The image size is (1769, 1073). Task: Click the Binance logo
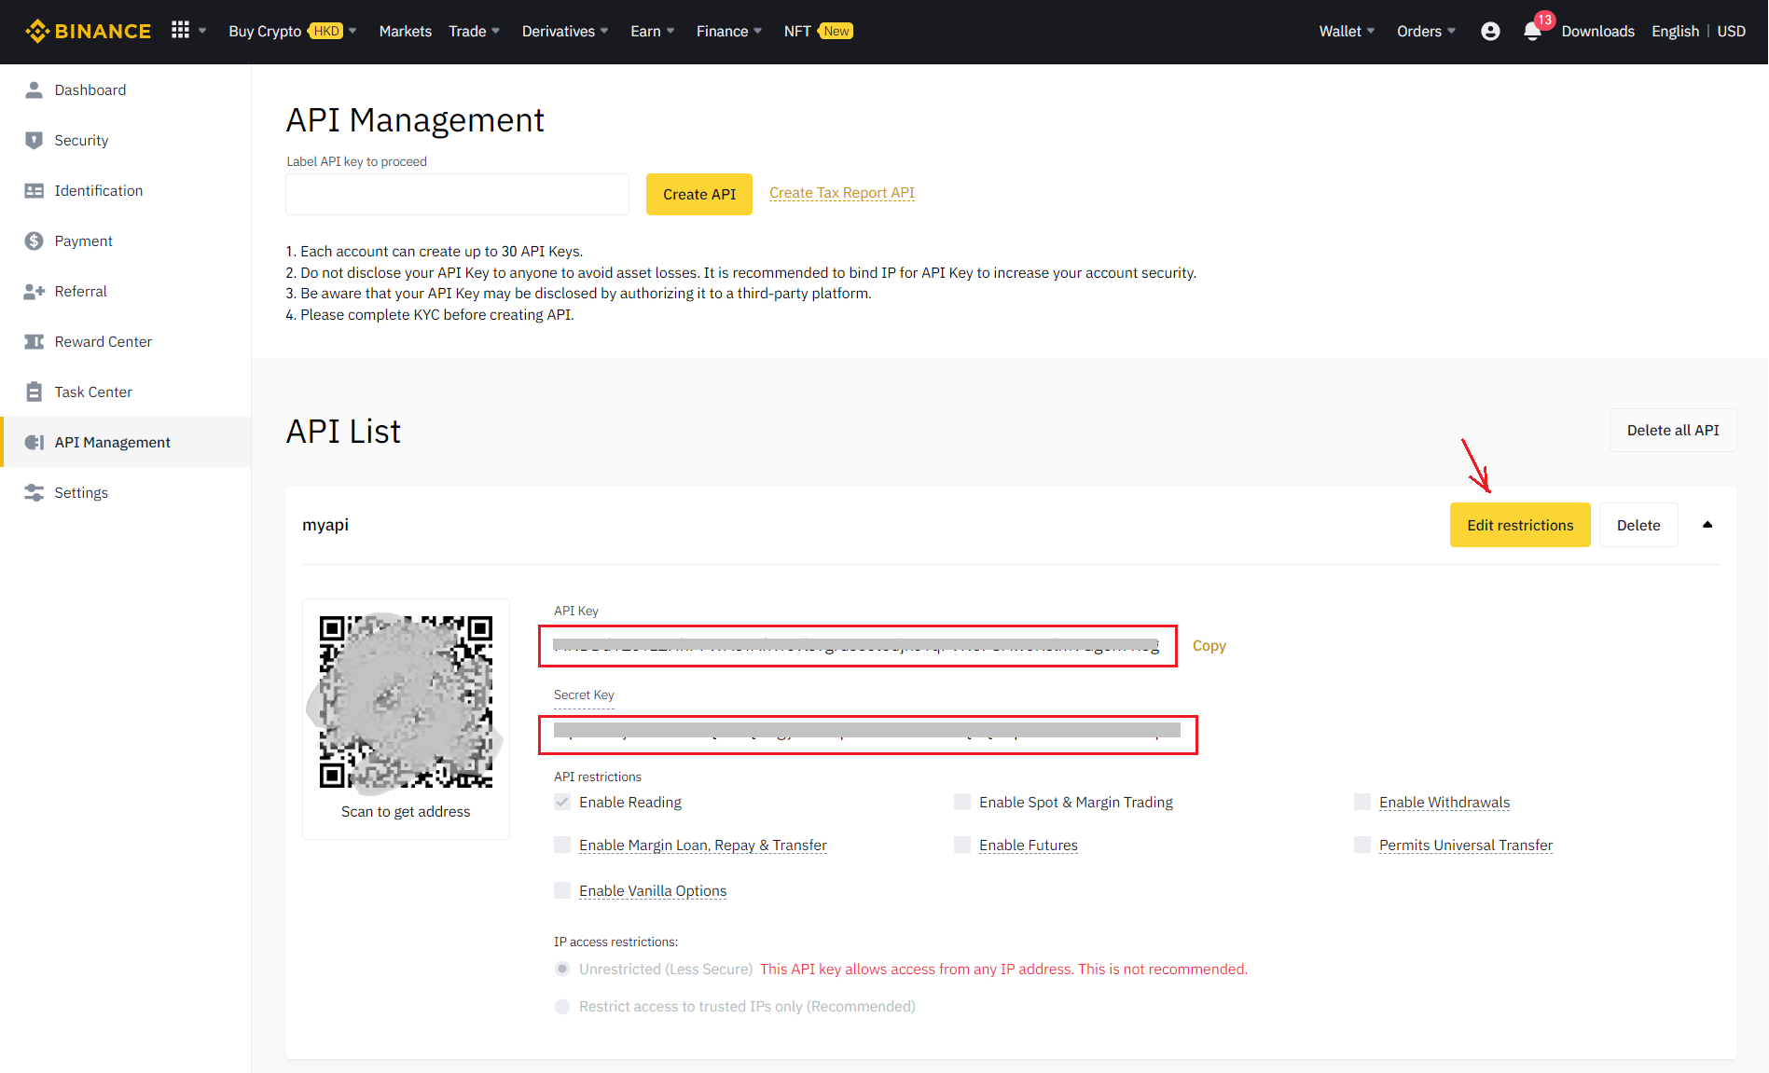pyautogui.click(x=89, y=31)
